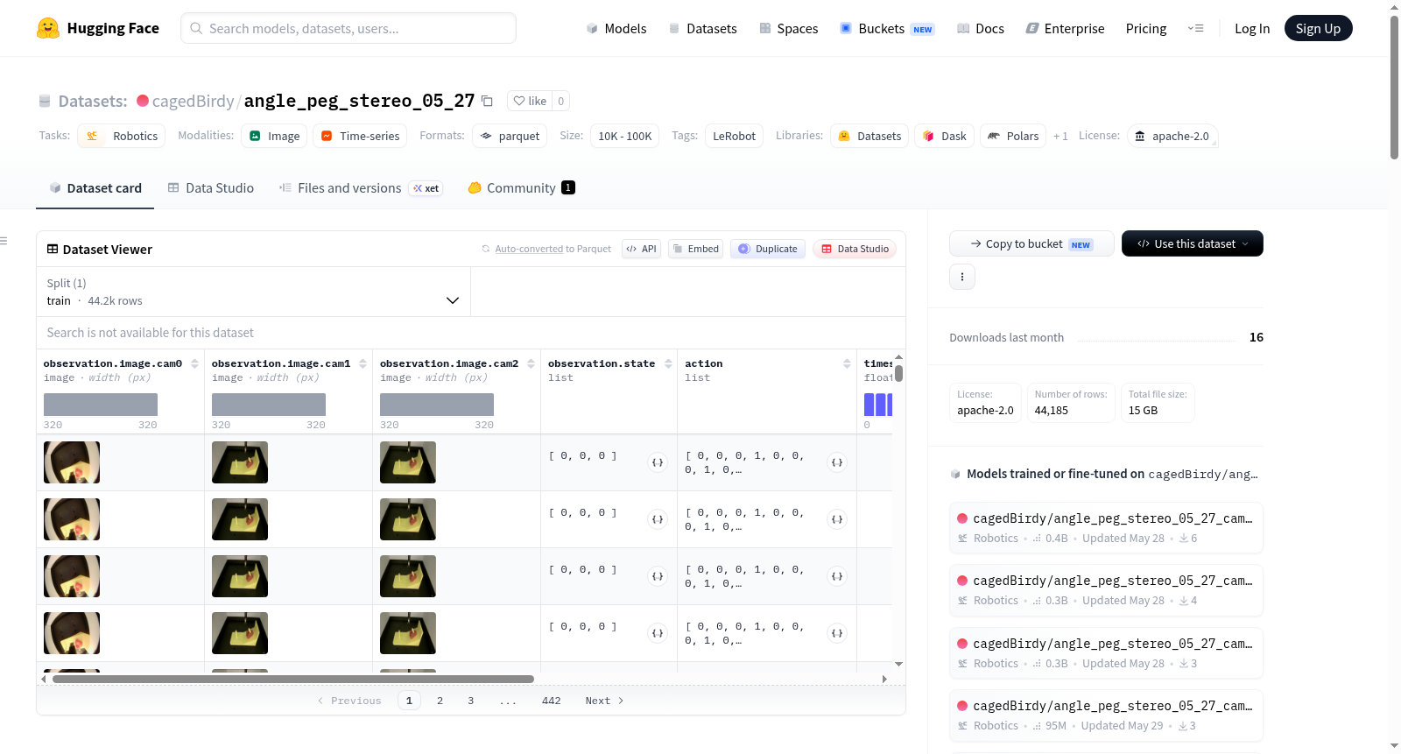Viewport: 1401px width, 754px height.
Task: Sort by observation.image.cam0 column
Action: click(194, 363)
